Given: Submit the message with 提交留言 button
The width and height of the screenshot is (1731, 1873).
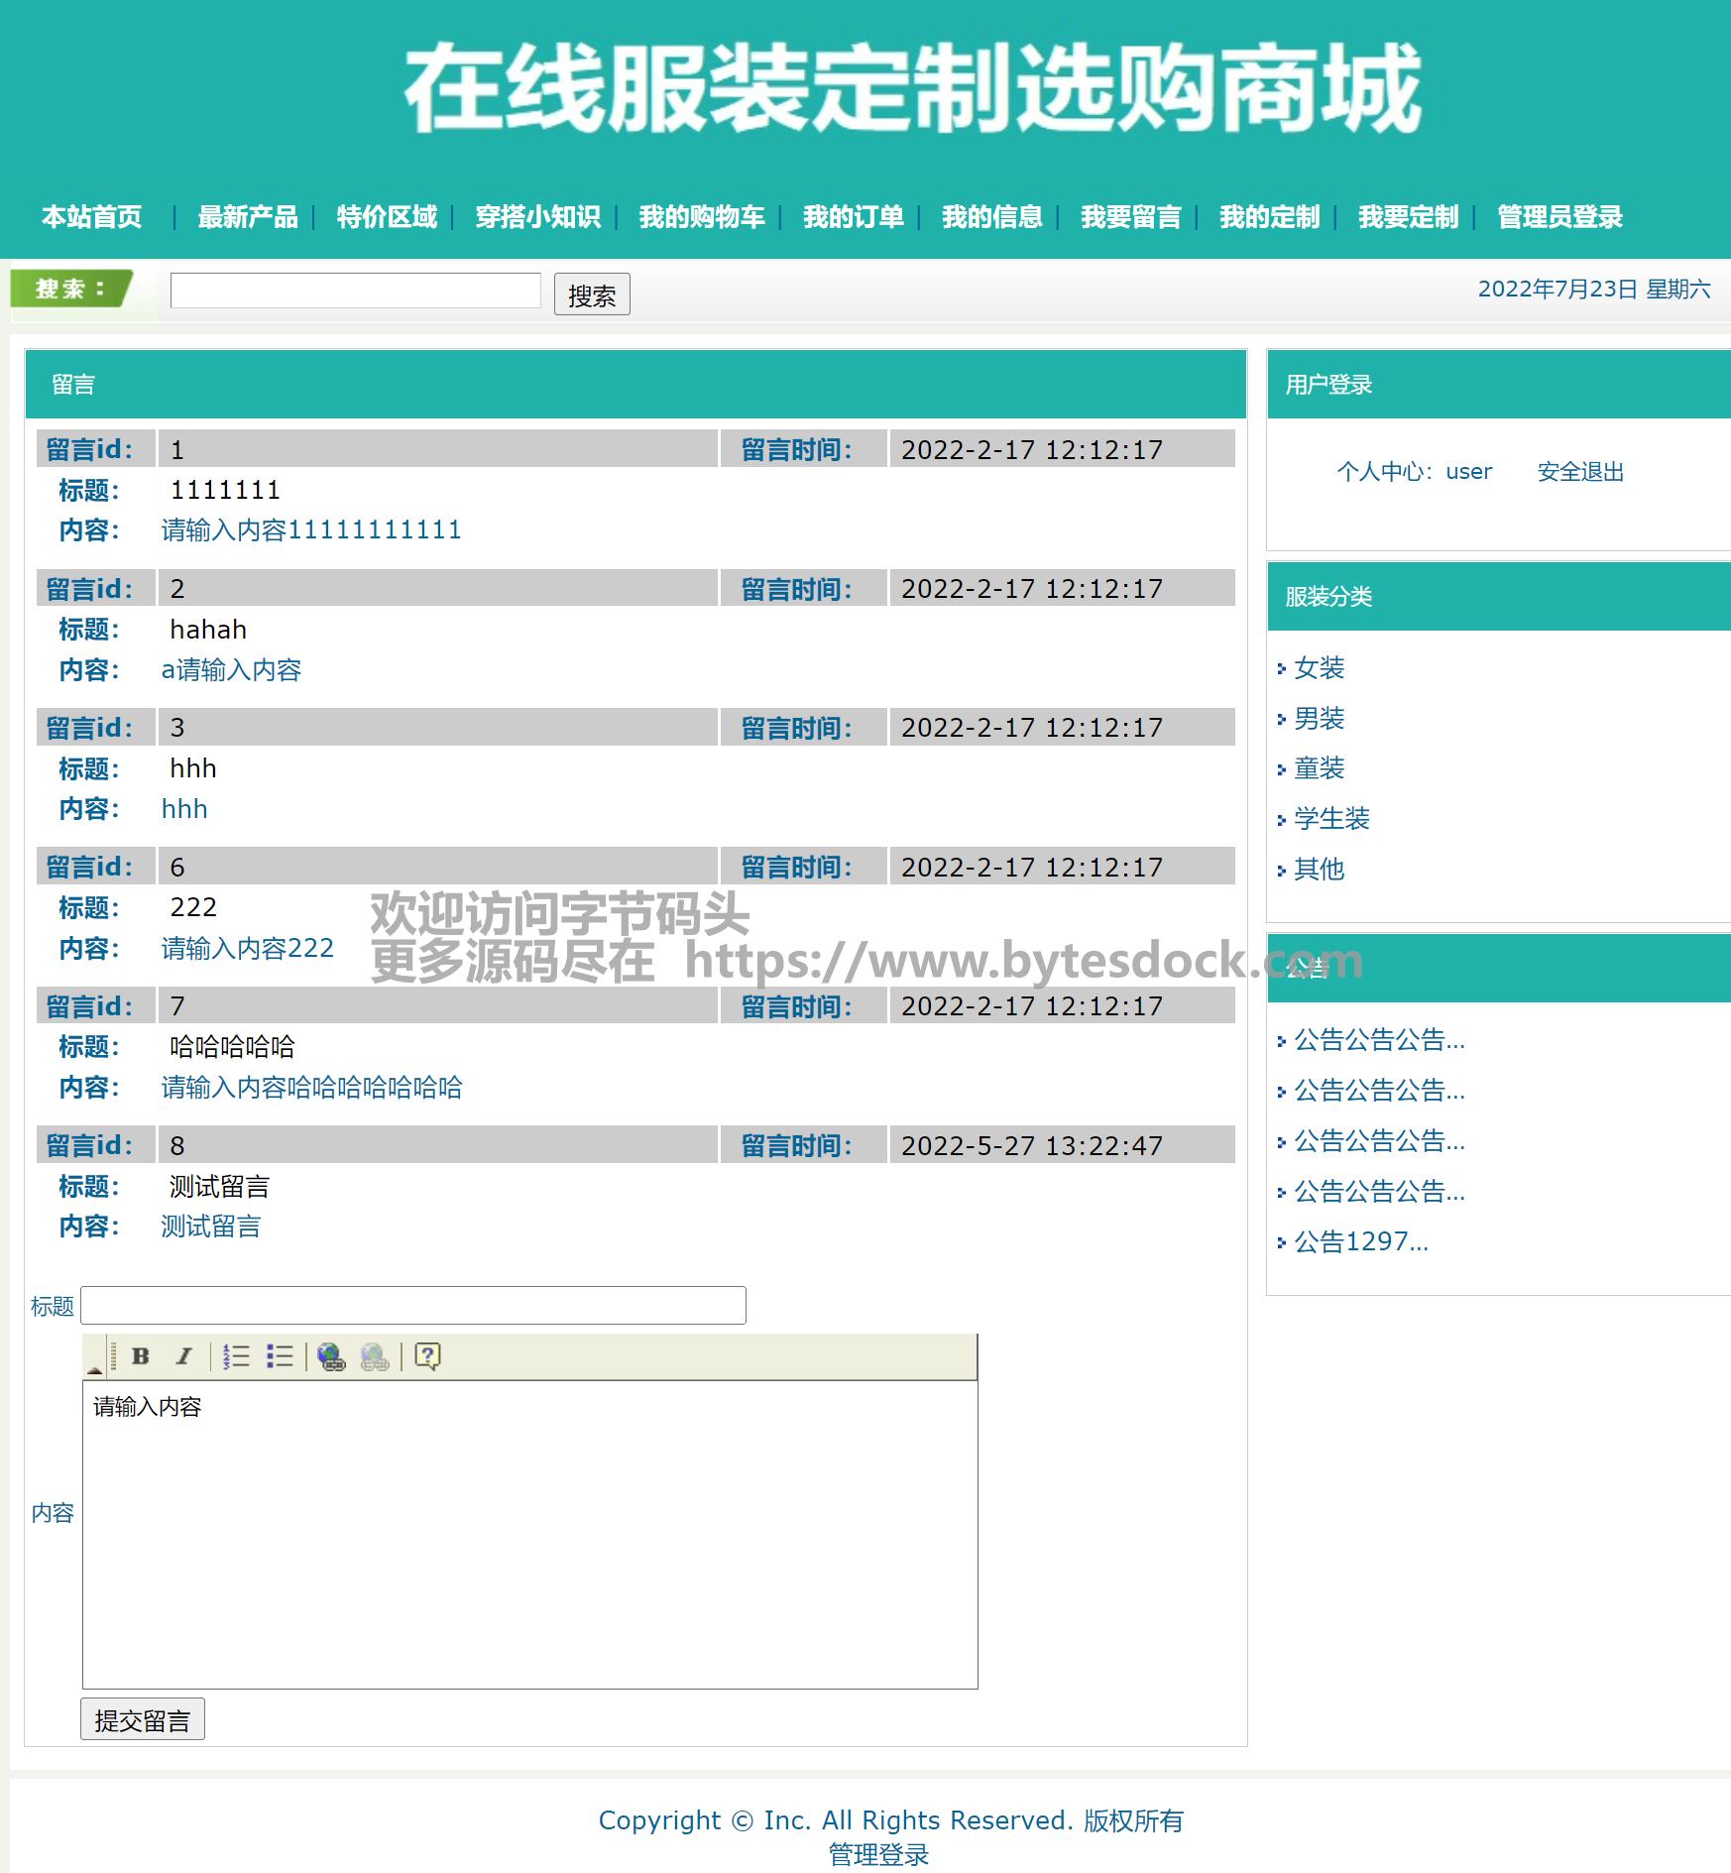Looking at the screenshot, I should pyautogui.click(x=143, y=1719).
